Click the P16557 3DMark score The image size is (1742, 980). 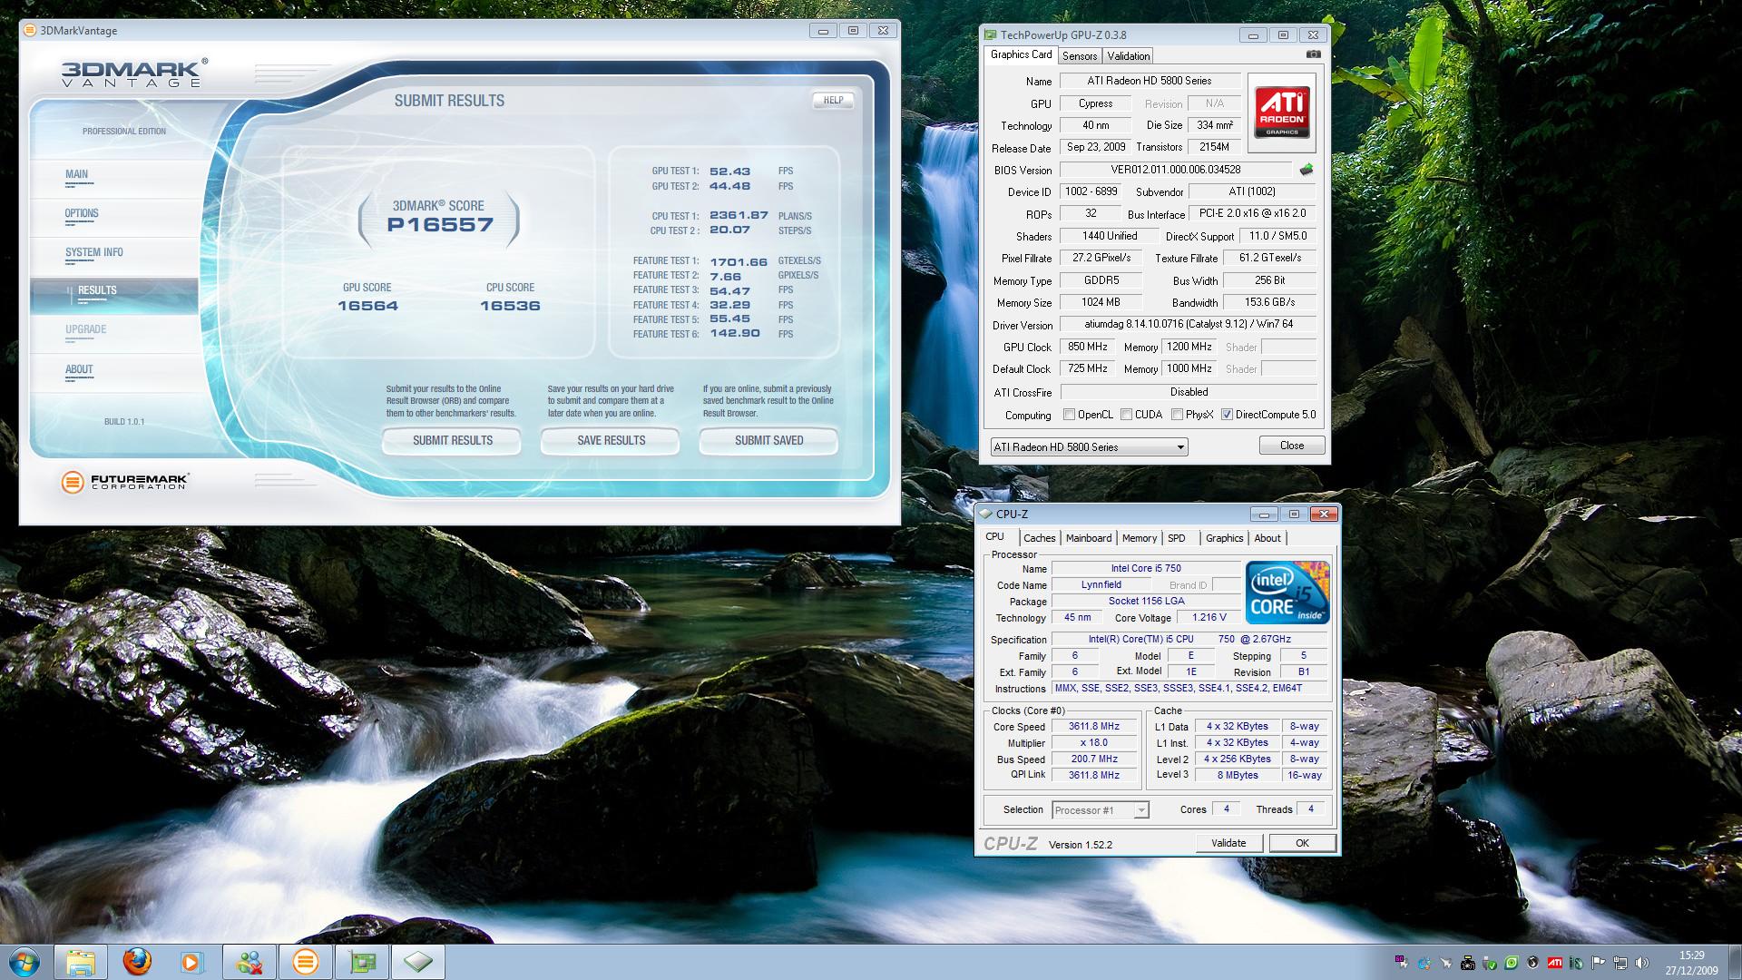[x=440, y=225]
